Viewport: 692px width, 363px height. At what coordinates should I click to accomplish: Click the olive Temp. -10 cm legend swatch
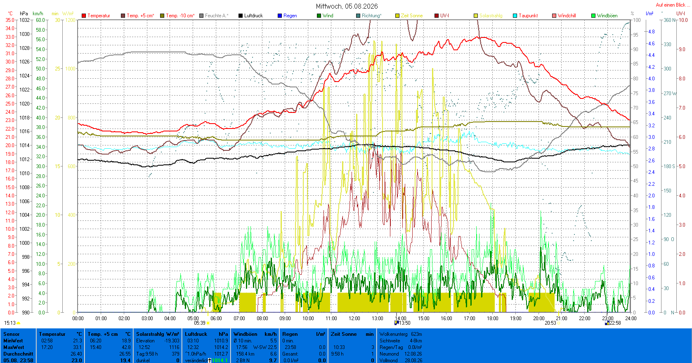tap(162, 16)
